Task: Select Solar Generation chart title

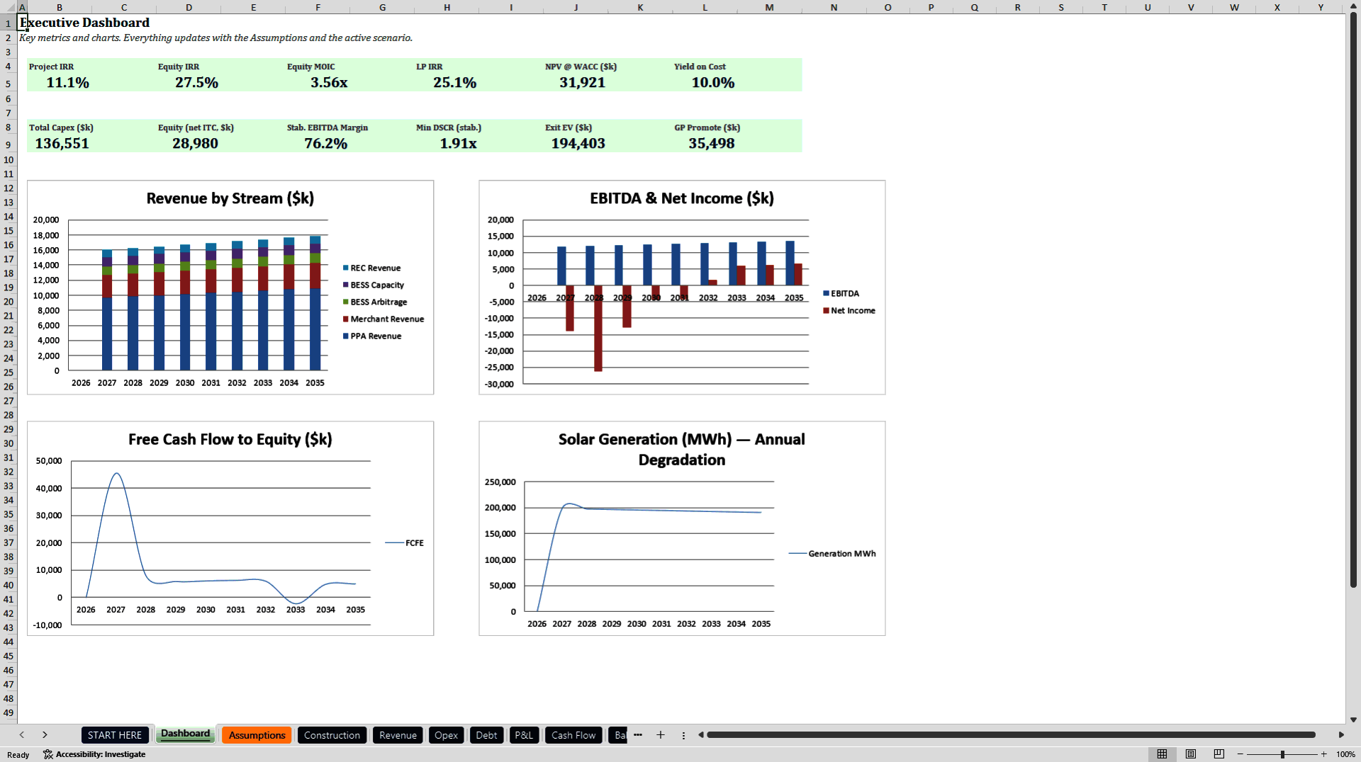Action: (x=682, y=449)
